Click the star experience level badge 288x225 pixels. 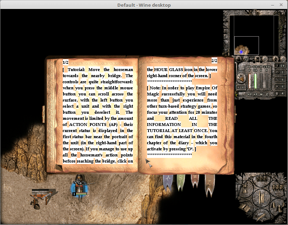[240, 88]
